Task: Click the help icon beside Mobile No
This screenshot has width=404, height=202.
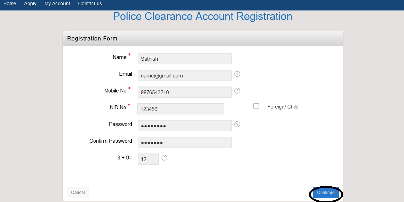Action: point(237,91)
